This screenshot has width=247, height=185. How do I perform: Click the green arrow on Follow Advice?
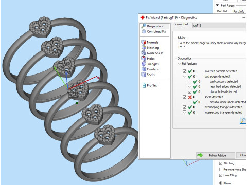[200, 155]
